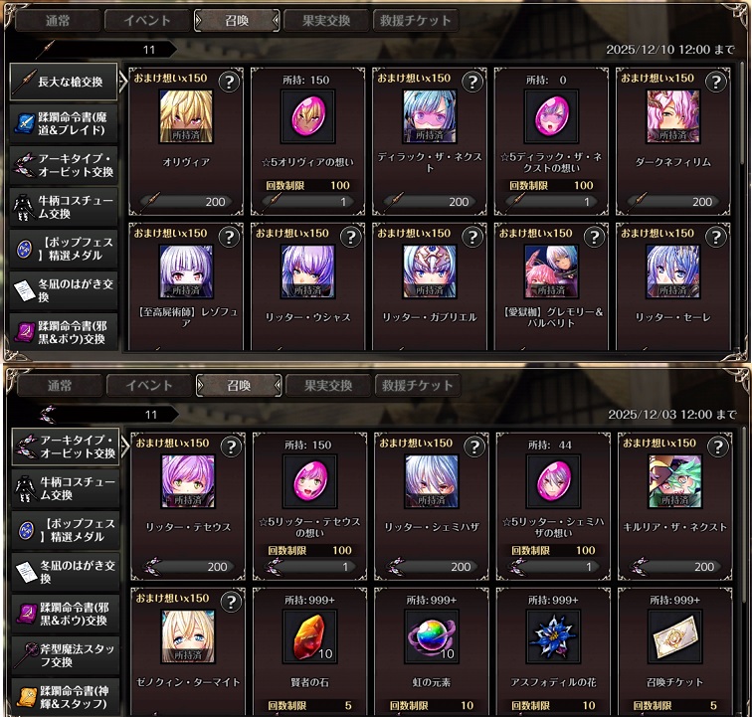Select 蹂躙命令書(神輝&スタッフ) in the sidebar
This screenshot has width=752, height=717.
coord(66,697)
